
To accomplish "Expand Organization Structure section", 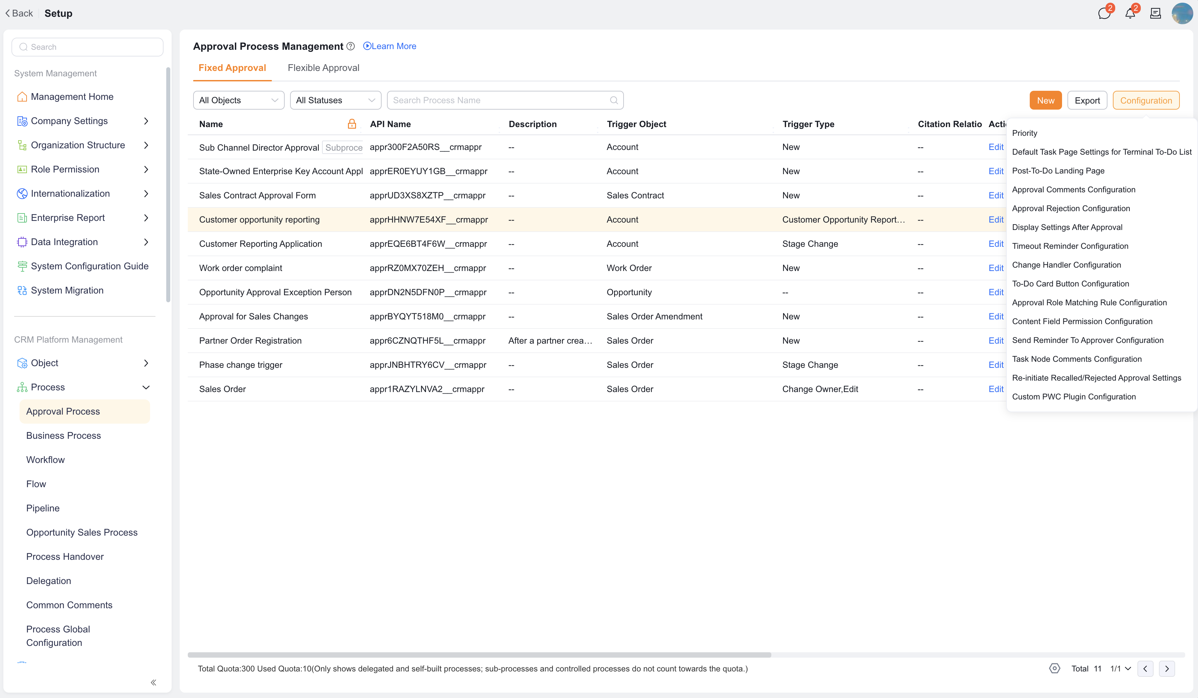I will (x=146, y=145).
